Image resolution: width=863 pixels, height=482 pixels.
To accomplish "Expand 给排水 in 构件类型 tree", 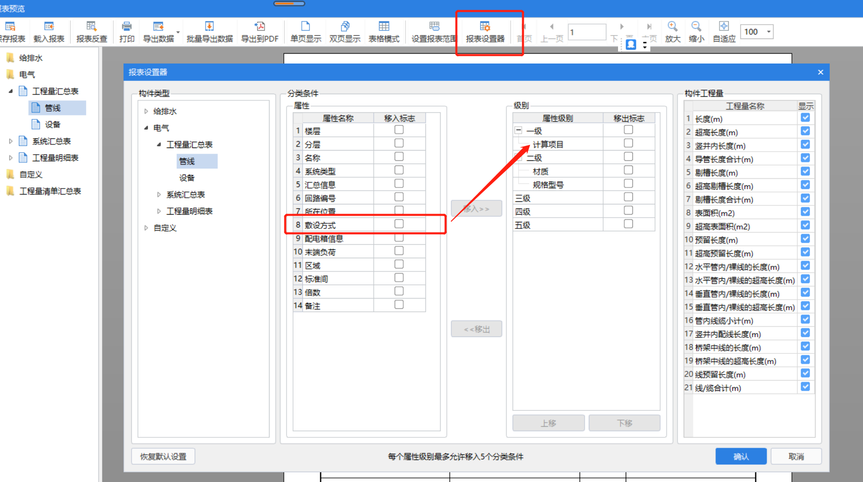I will 146,111.
